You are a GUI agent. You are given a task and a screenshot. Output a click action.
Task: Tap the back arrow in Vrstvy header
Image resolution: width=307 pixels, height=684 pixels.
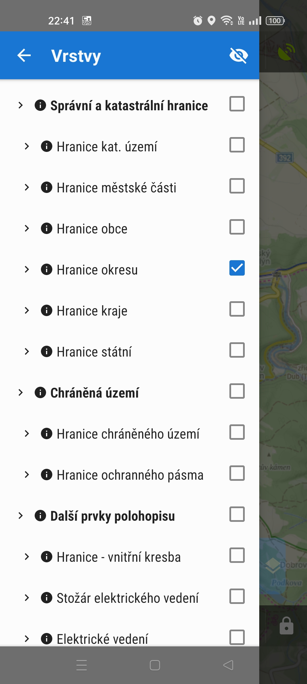click(x=24, y=55)
